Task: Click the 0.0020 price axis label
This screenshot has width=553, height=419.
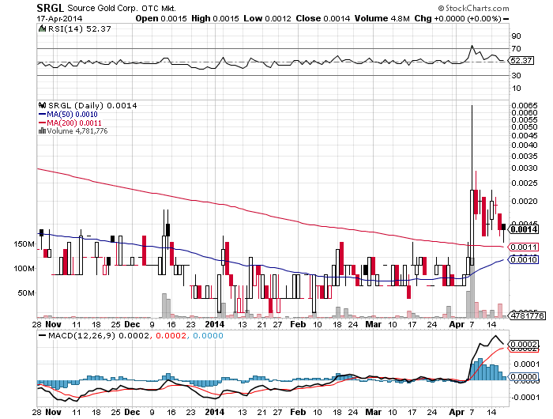Action: click(525, 202)
